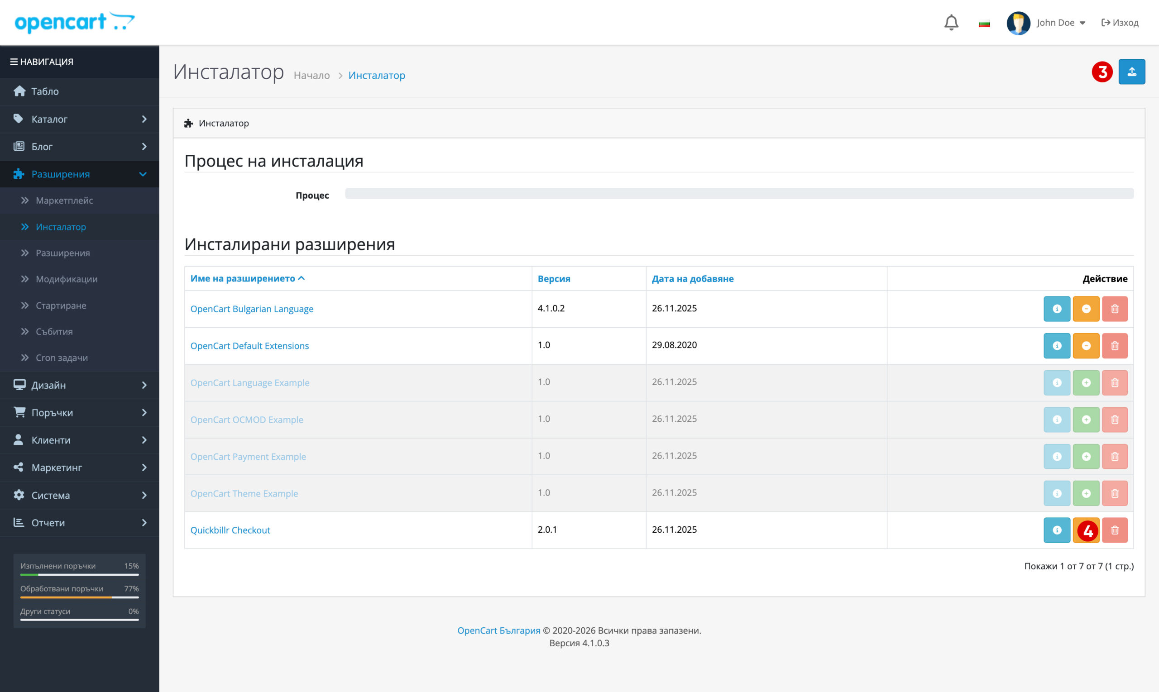Viewport: 1159px width, 692px height.
Task: Install OpenCart Language Example (green button)
Action: (x=1086, y=383)
